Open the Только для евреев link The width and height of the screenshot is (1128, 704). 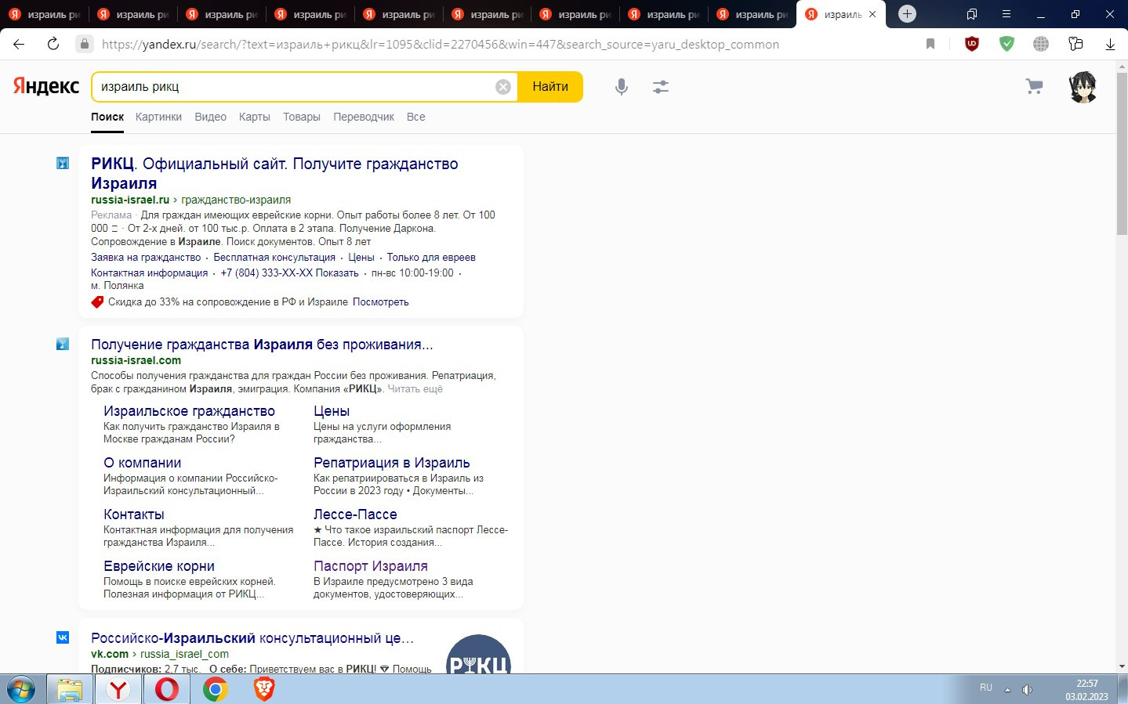(x=431, y=257)
